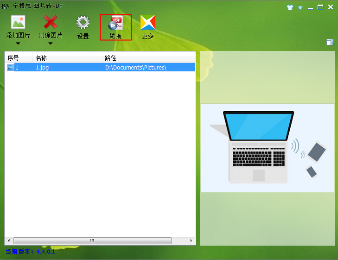Toggle the preview panel layout icon
Image resolution: width=338 pixels, height=260 pixels.
pos(330,42)
